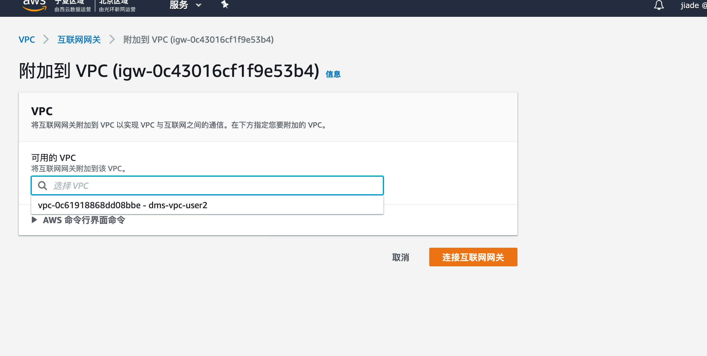Click the 信息 link beside title
Viewport: 707px width, 356px height.
click(x=333, y=74)
